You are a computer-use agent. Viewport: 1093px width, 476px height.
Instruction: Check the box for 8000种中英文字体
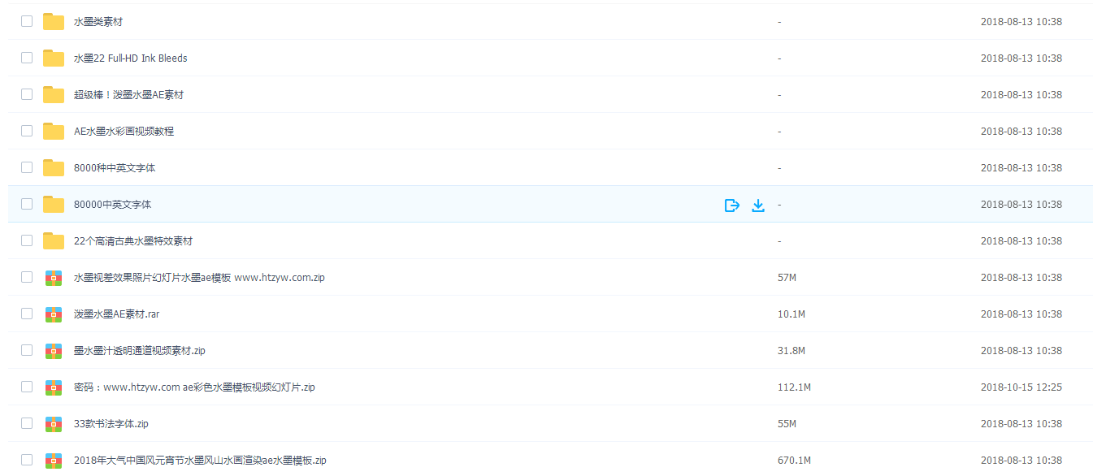click(x=27, y=167)
